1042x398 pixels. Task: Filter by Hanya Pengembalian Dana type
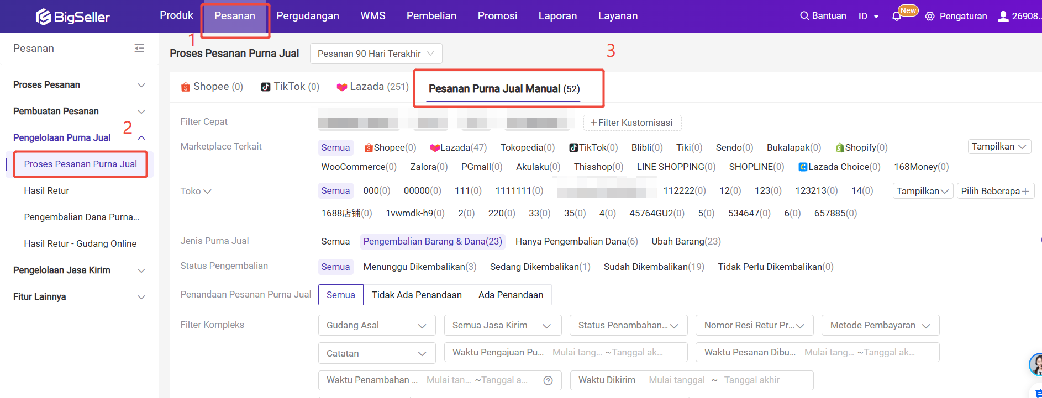point(576,241)
